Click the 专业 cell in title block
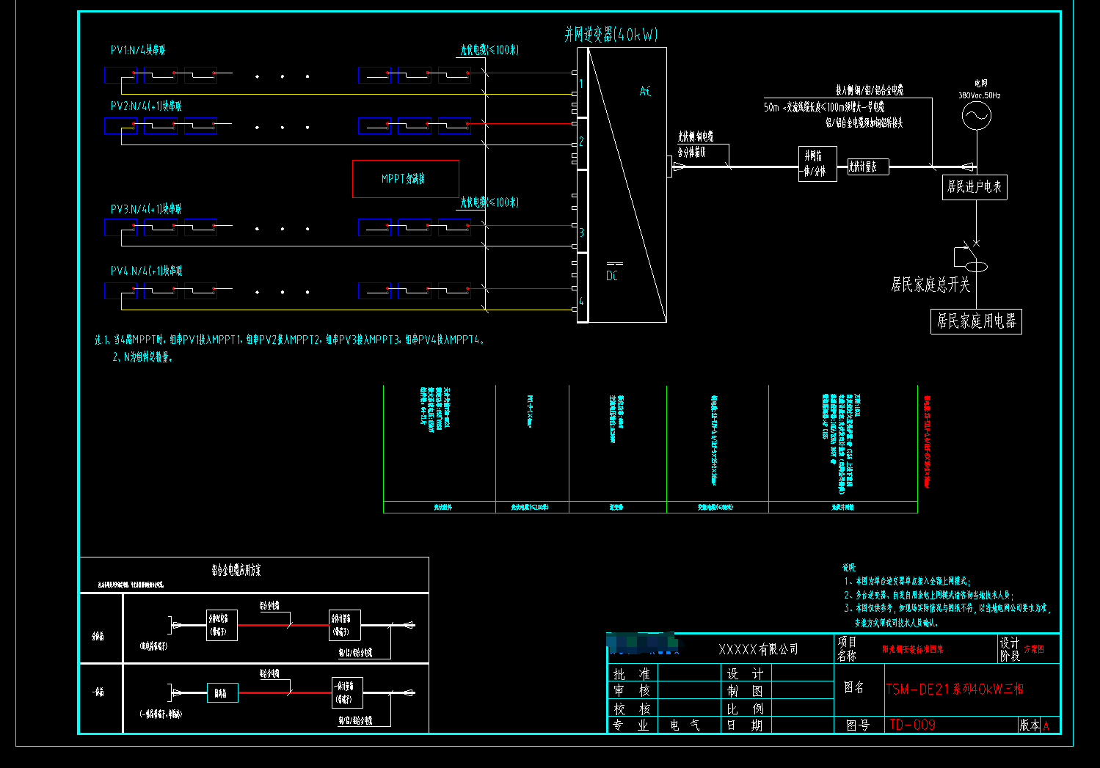The image size is (1100, 768). coord(633,725)
